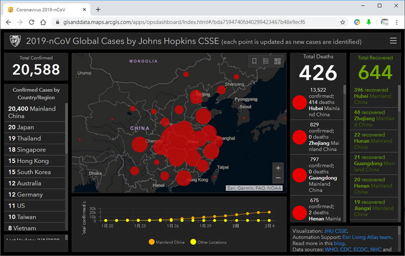Open the JHU CSSE link
This screenshot has width=405, height=256.
pyautogui.click(x=335, y=231)
